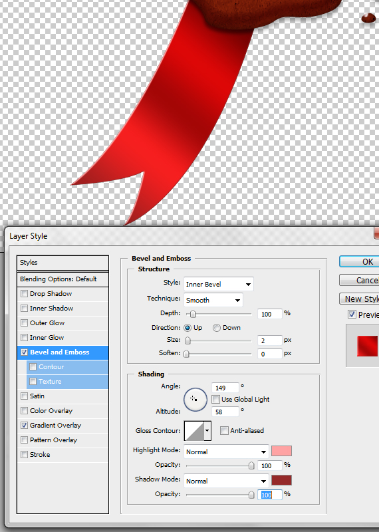Click the red ribbon on the canvas
Viewport: 379px width, 532px height.
point(176,115)
